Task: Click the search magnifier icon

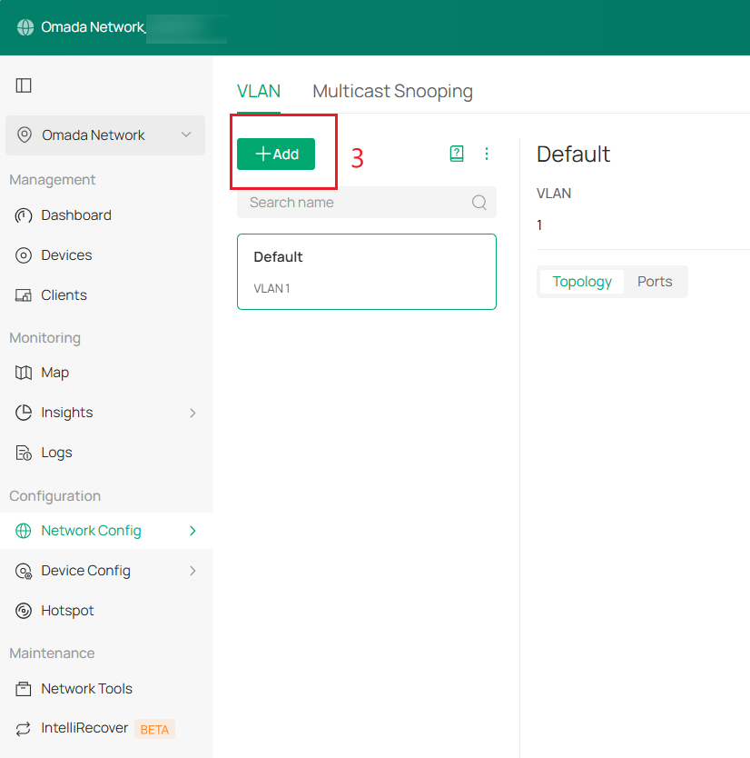Action: [479, 203]
